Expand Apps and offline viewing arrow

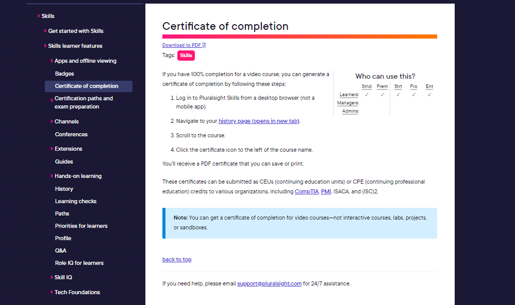click(52, 61)
